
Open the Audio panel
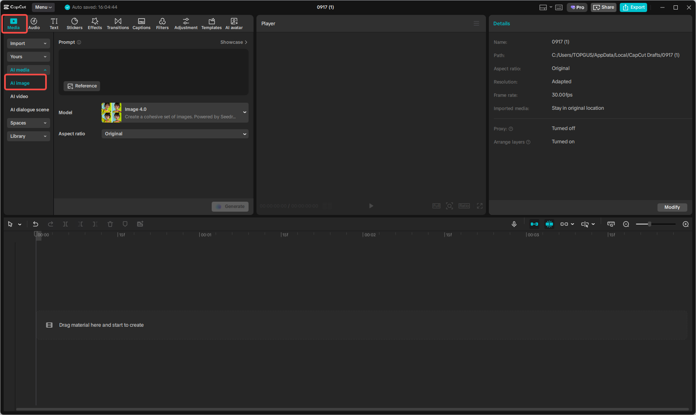[34, 23]
